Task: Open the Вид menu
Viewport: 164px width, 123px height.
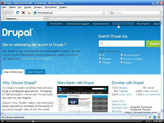Action: pos(19,7)
